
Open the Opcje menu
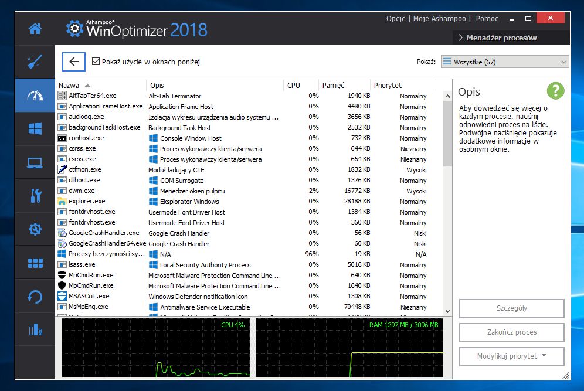point(396,18)
